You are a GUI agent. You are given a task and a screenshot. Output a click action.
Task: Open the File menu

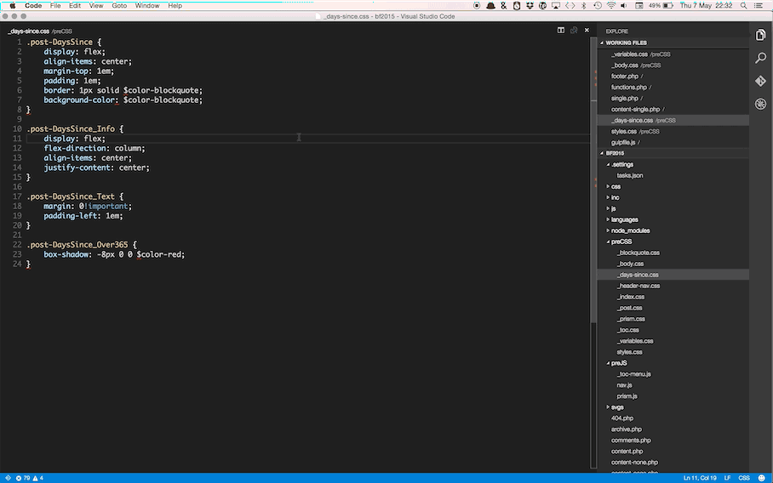click(55, 5)
